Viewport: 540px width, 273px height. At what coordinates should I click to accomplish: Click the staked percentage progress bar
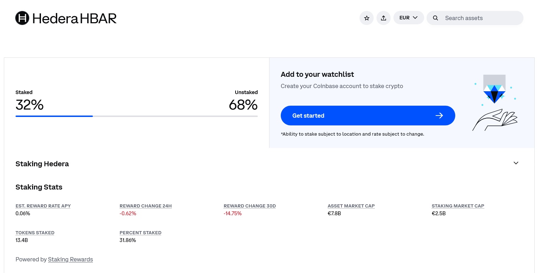54,116
